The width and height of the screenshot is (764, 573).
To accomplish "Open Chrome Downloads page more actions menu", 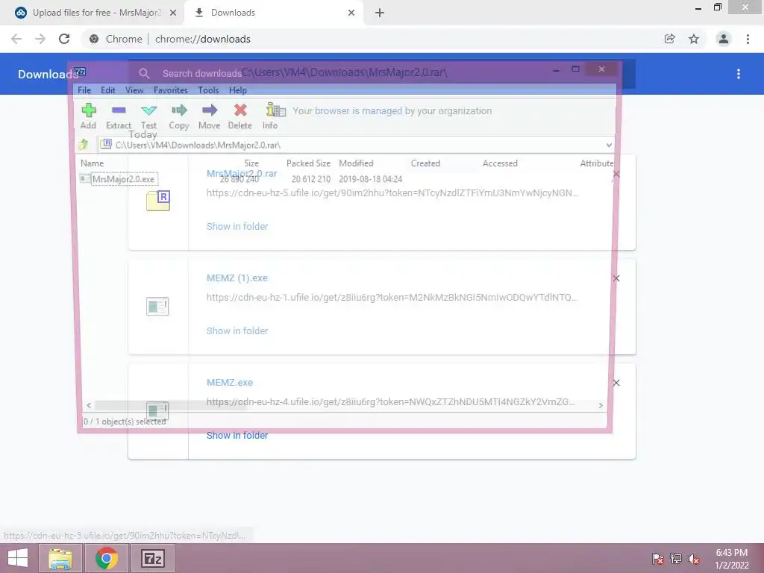I will pos(739,74).
